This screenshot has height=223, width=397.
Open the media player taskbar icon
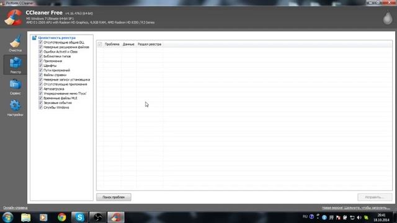(x=43, y=217)
